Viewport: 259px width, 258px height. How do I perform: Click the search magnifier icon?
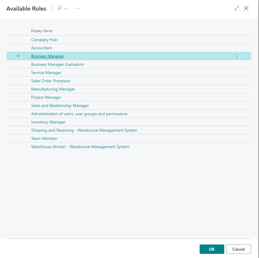pos(59,9)
